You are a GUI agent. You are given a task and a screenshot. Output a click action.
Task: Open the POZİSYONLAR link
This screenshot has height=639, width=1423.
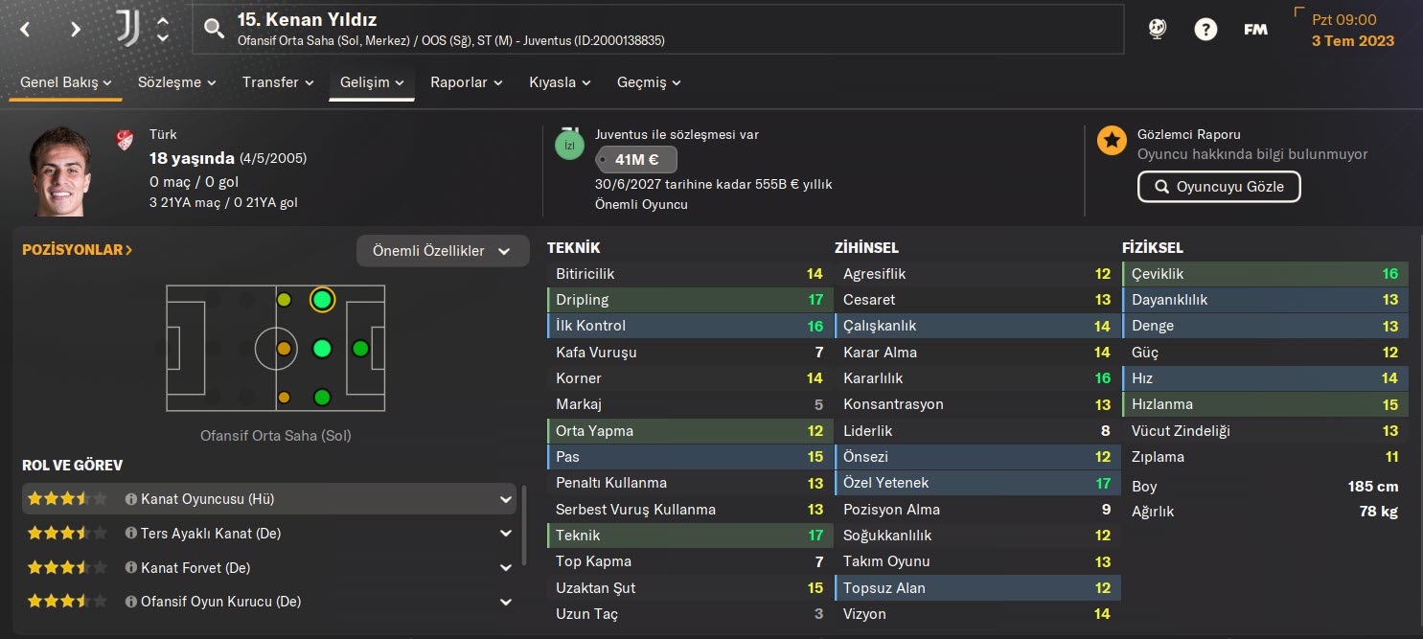tap(78, 250)
